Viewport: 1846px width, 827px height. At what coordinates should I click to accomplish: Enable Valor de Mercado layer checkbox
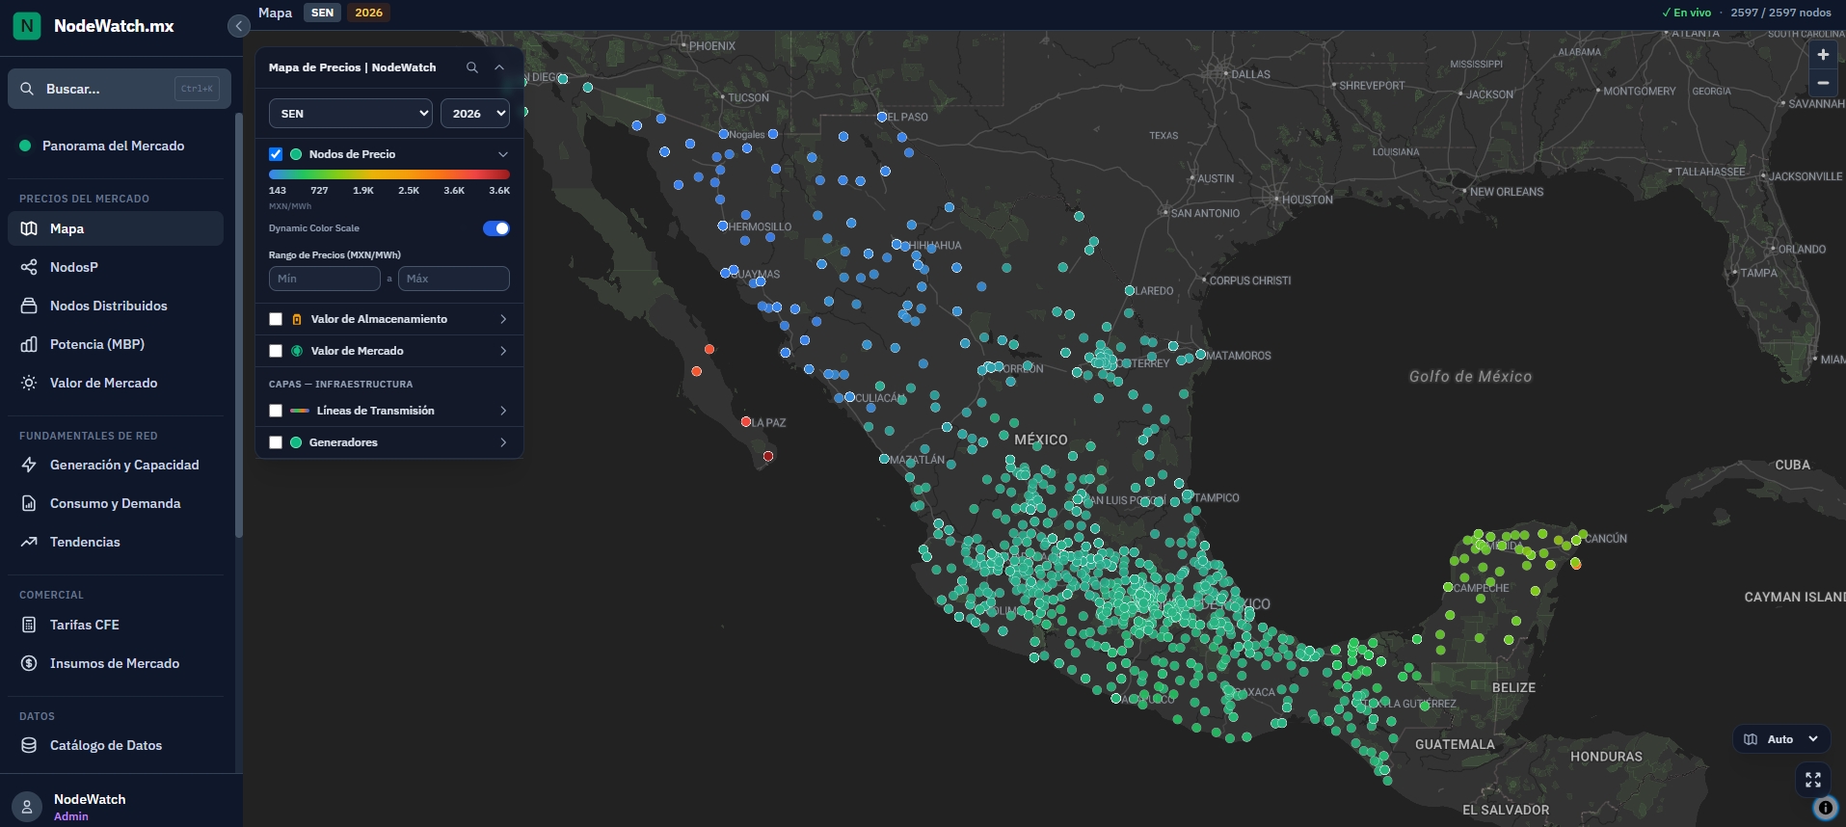coord(276,351)
